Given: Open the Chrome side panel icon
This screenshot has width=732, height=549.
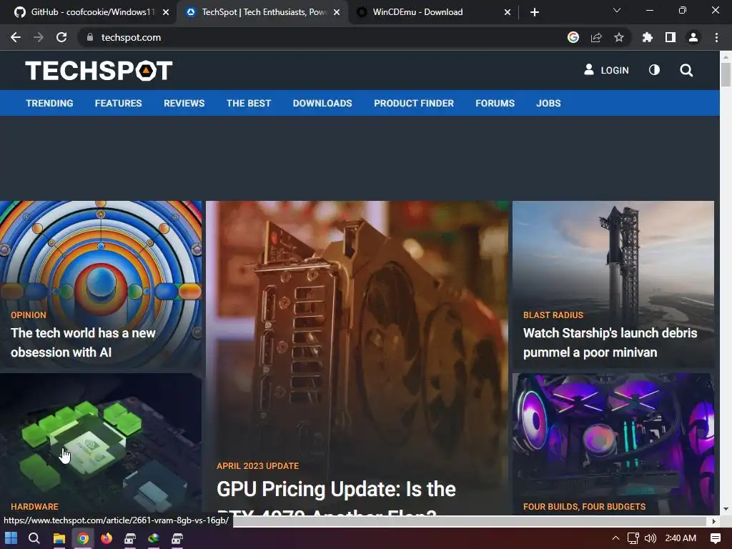Looking at the screenshot, I should tap(671, 37).
